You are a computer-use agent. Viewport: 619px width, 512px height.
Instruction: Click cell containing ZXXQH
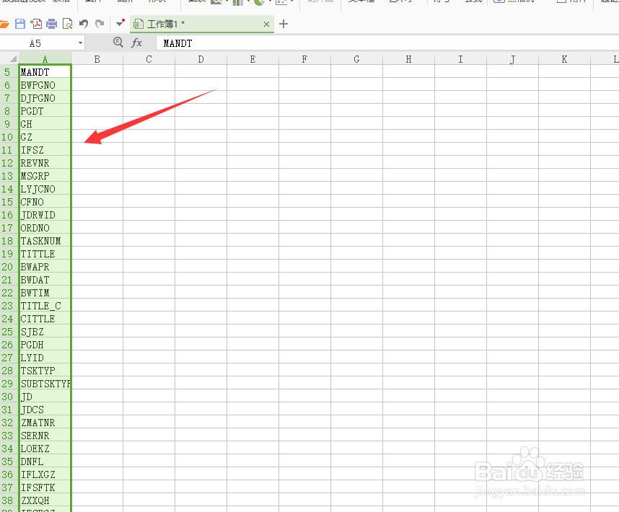[x=45, y=500]
